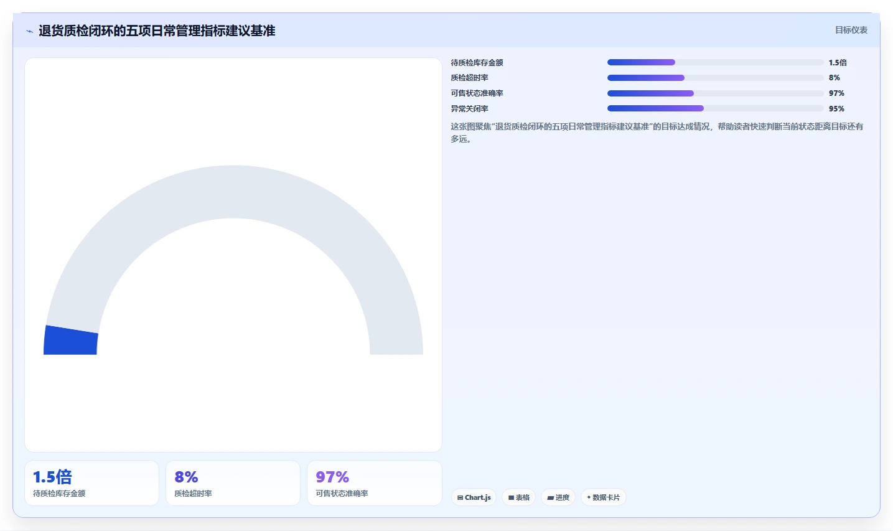Click the 97% value beside progress bar
The image size is (893, 531).
point(836,93)
